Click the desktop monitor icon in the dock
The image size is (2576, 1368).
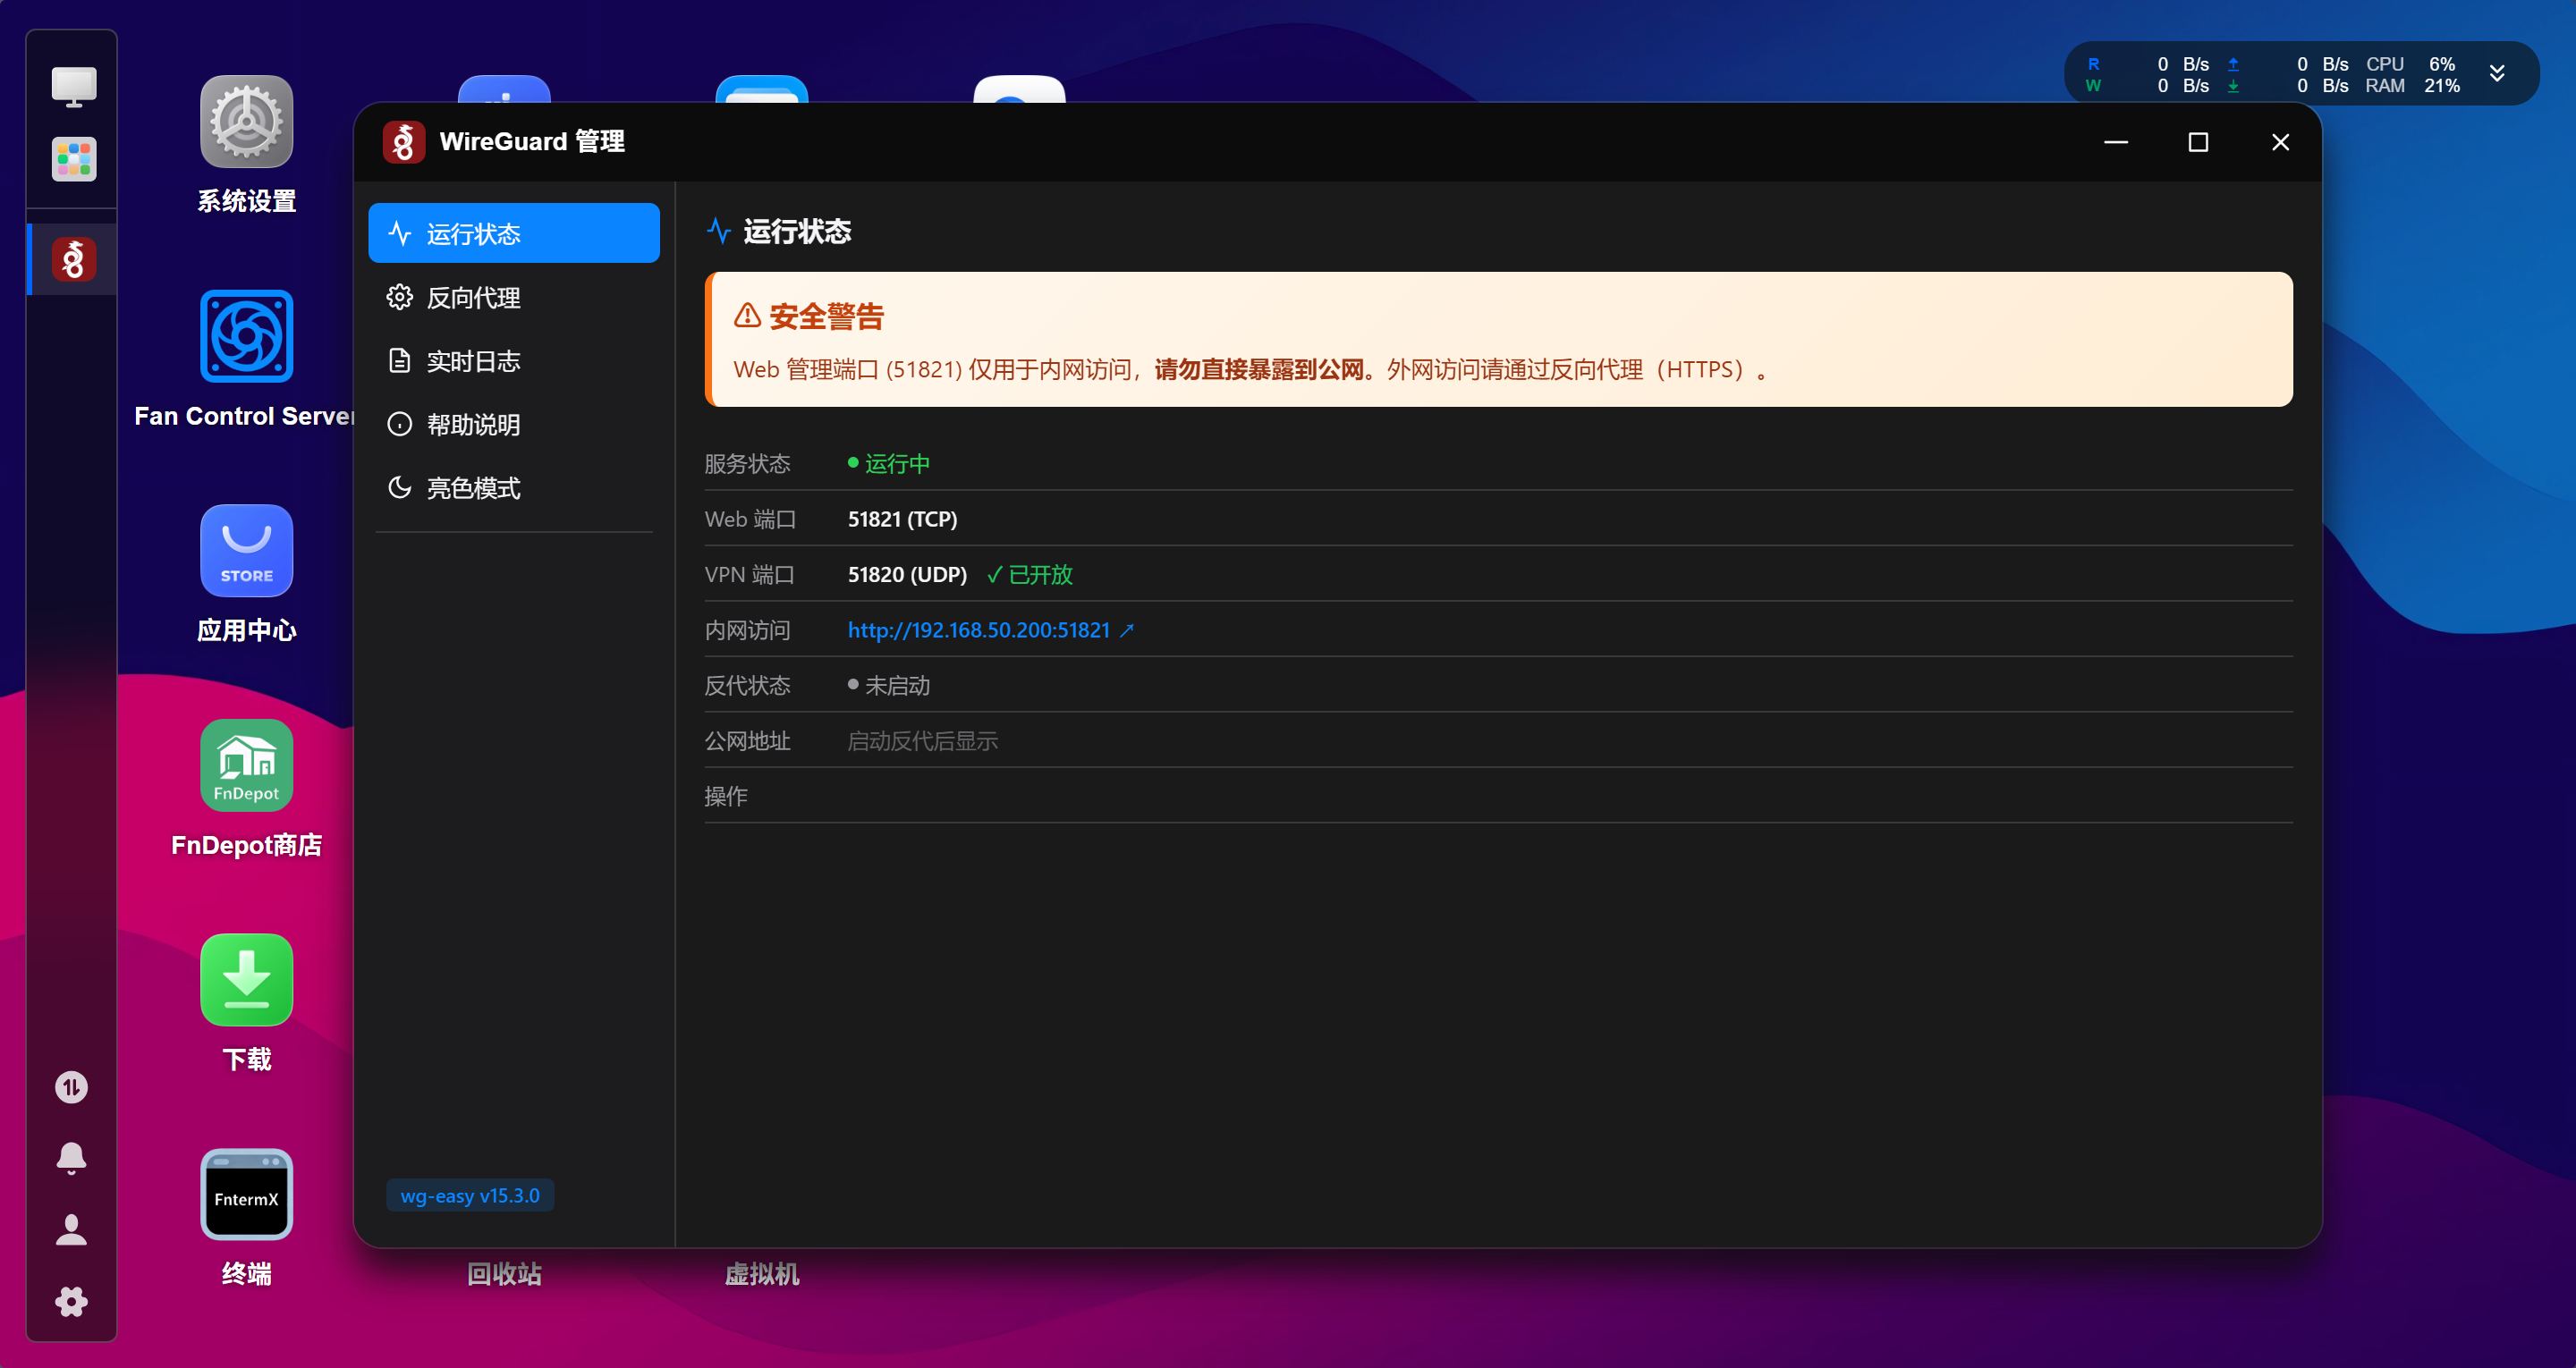[x=73, y=86]
